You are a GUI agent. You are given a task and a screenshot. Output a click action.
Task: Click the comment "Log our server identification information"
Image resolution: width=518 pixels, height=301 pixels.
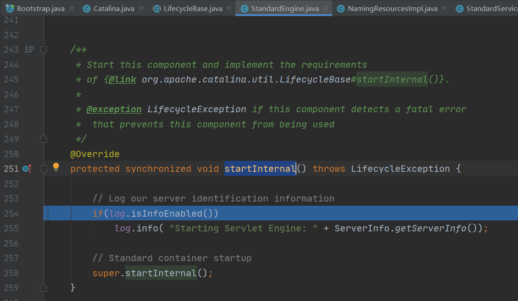(x=213, y=199)
